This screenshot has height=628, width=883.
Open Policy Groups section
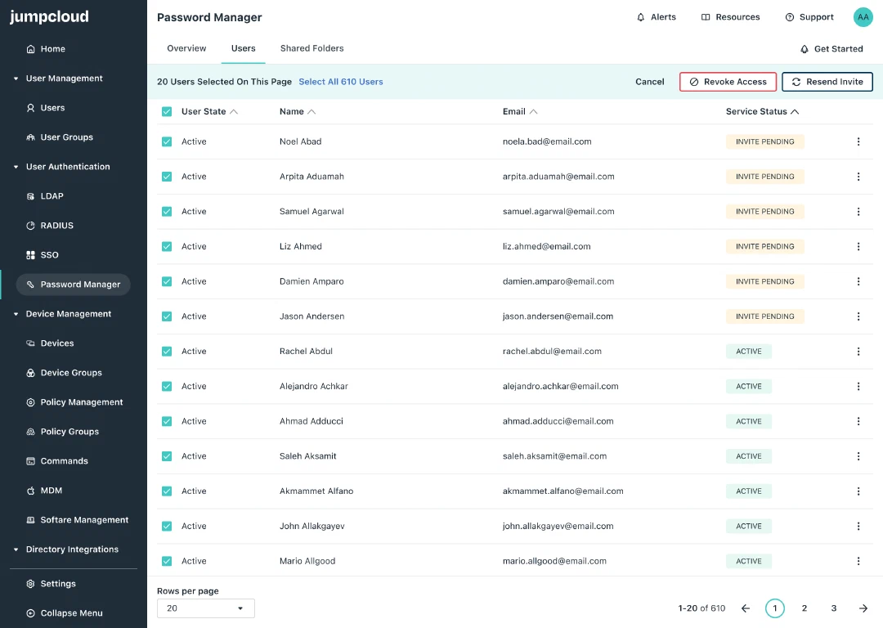[62, 432]
